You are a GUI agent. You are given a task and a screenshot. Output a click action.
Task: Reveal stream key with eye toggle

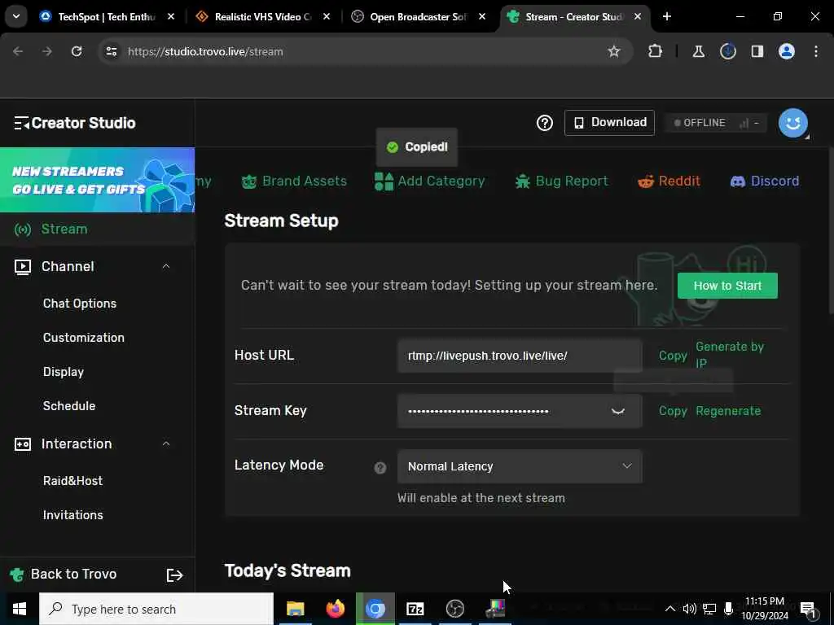617,411
